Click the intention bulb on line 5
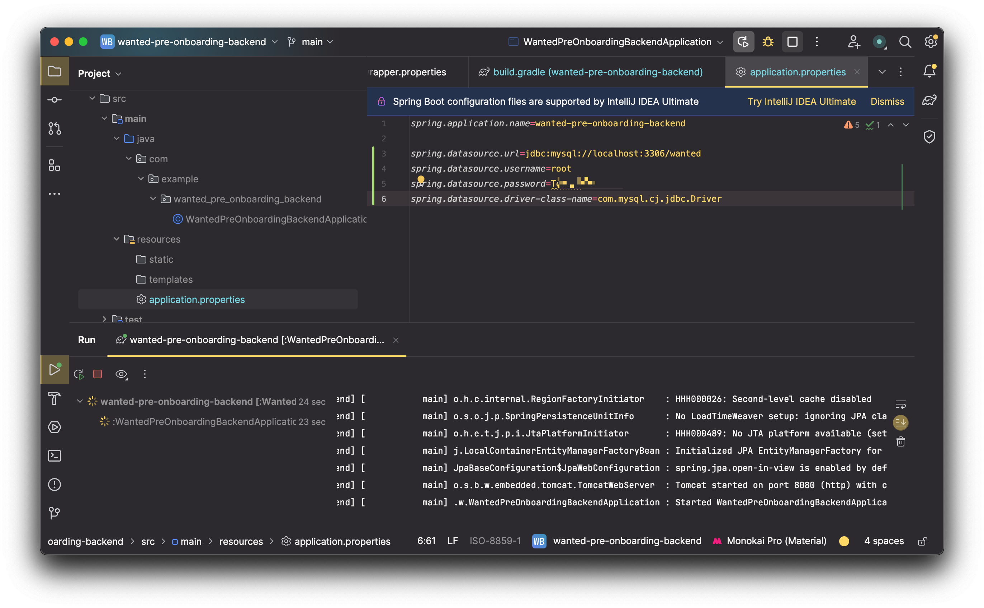 pos(421,179)
